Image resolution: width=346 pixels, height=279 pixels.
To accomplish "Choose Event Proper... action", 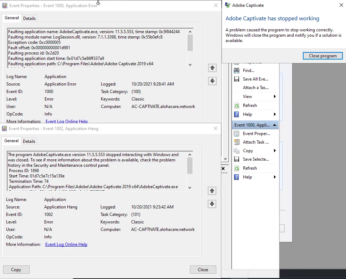I will tap(257, 134).
